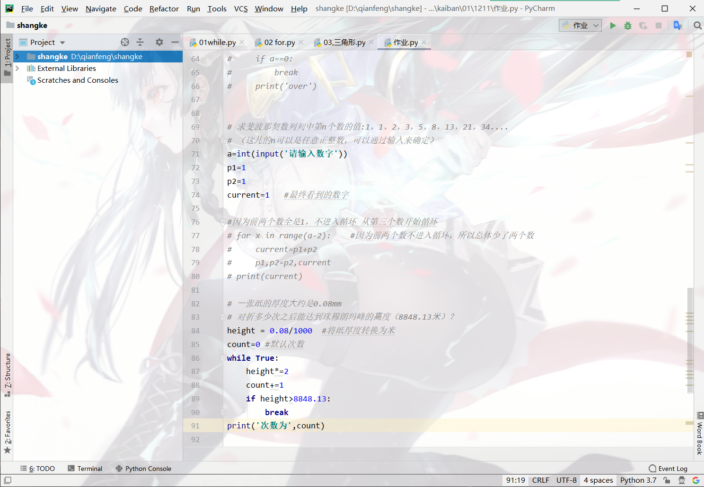Click the Search Everywhere magnifier
This screenshot has width=704, height=487.
click(698, 25)
